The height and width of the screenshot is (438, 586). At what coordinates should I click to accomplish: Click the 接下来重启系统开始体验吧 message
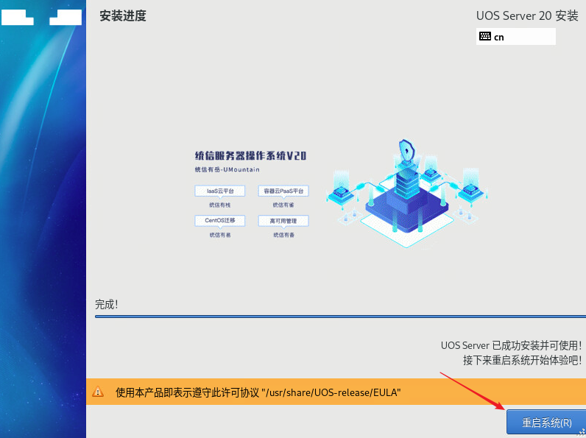pyautogui.click(x=522, y=360)
